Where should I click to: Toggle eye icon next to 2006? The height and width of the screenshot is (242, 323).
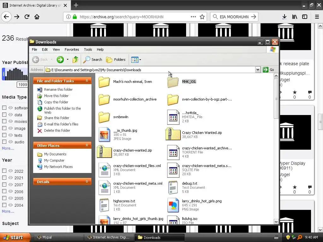click(x=10, y=191)
